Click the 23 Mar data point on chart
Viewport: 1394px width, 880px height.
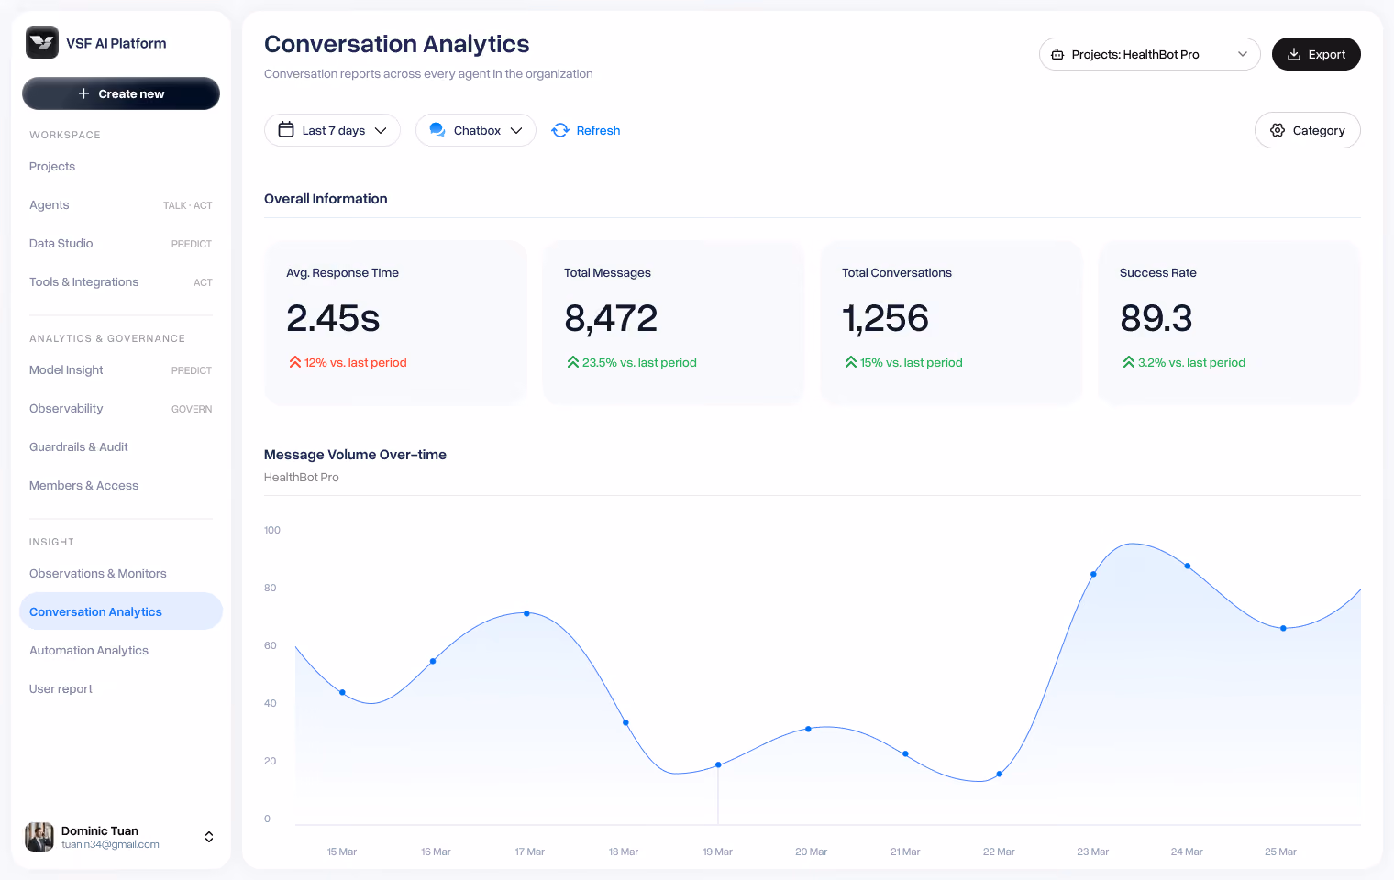[x=1093, y=574]
